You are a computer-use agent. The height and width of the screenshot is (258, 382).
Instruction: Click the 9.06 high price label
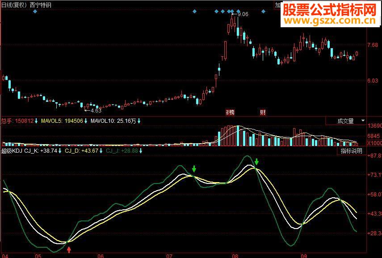pyautogui.click(x=243, y=14)
